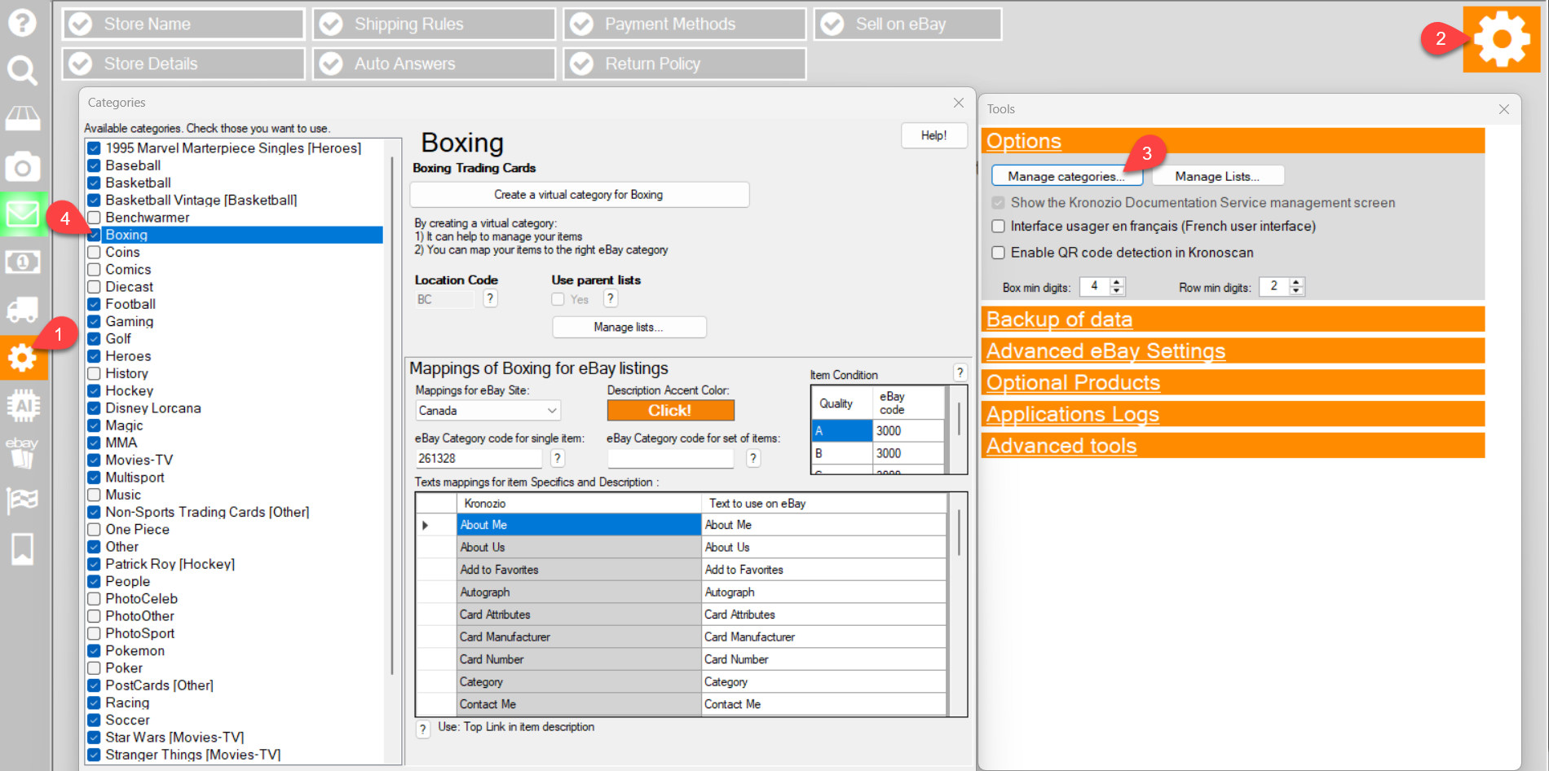Open the Store Name setup step
1549x771 pixels.
(x=183, y=24)
